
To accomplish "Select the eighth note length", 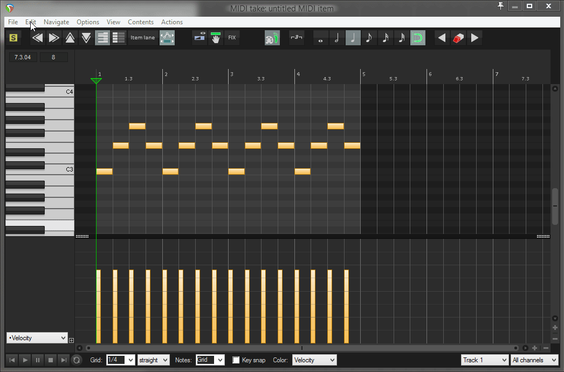I will (x=369, y=38).
